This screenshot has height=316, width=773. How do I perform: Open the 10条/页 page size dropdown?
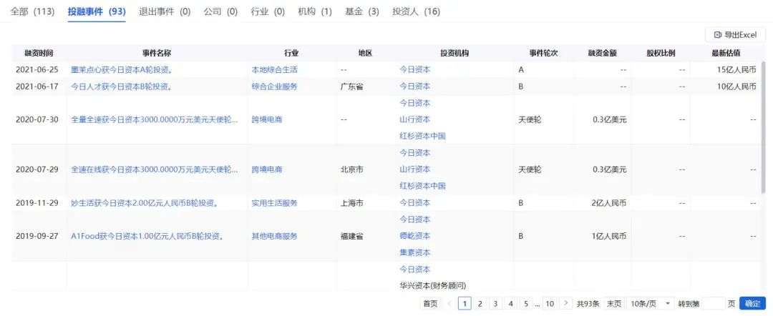coord(650,303)
